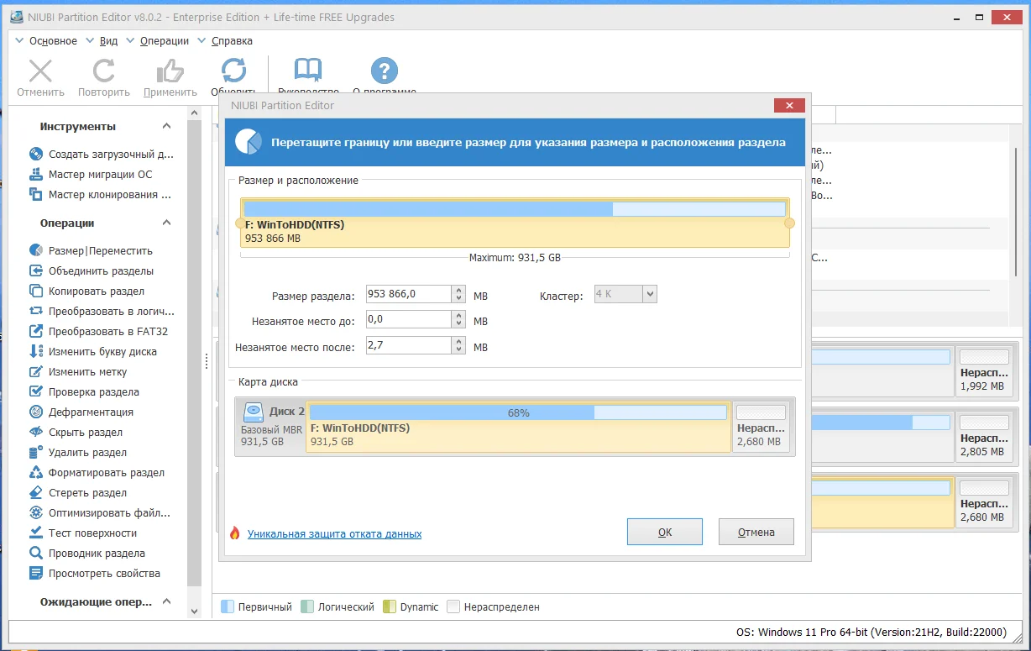This screenshot has width=1031, height=651.
Task: Increase Размер раздела spinner value
Action: (458, 290)
